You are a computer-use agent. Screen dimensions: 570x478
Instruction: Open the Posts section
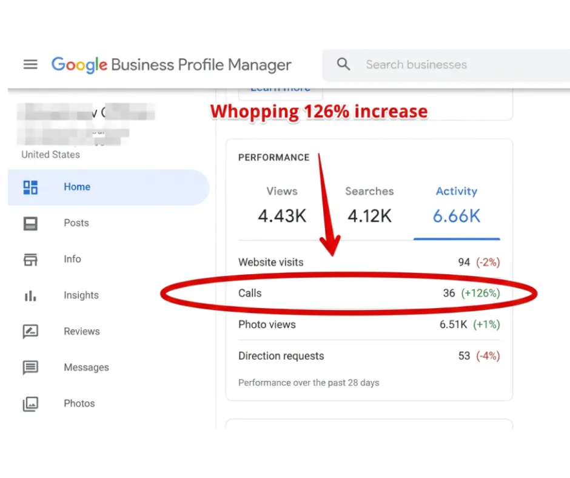coord(76,223)
